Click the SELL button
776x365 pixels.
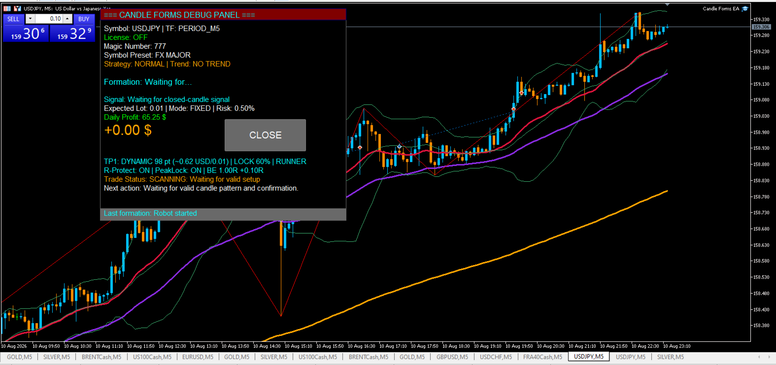[13, 19]
